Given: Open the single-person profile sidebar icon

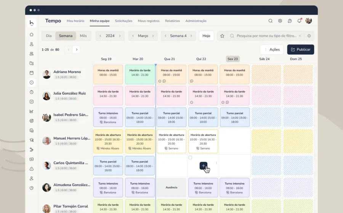Looking at the screenshot, I should click(32, 44).
